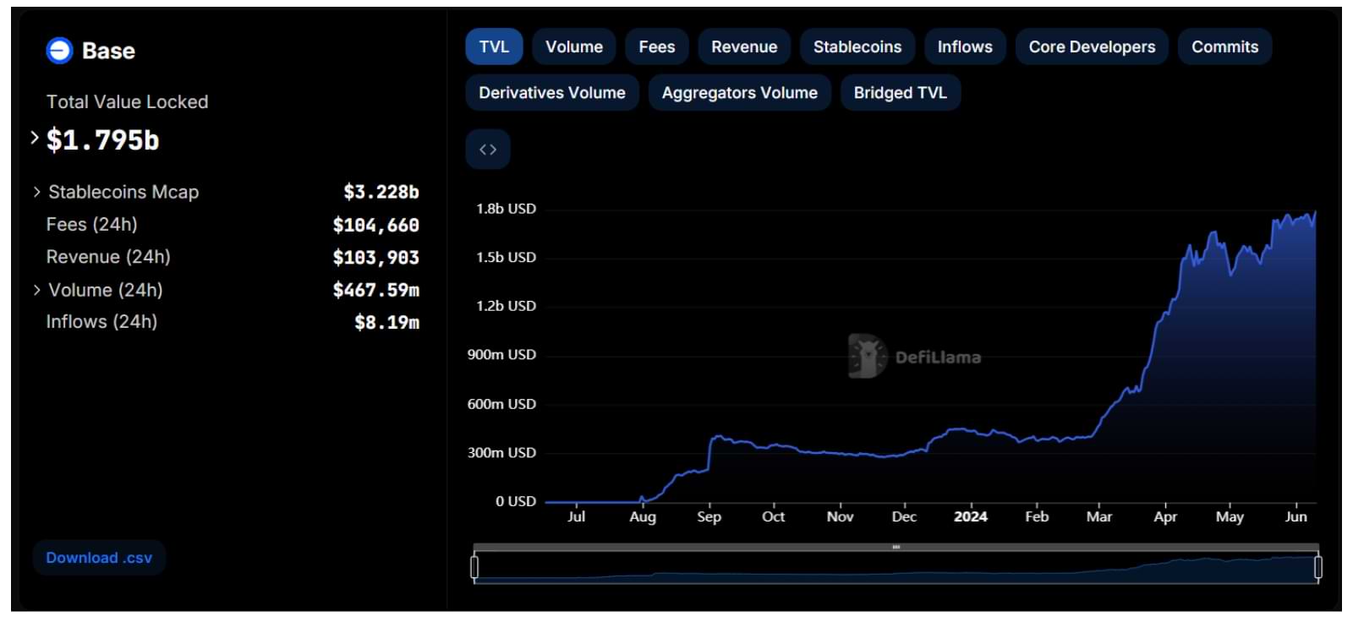Click the Base chain logo icon
This screenshot has height=622, width=1353.
point(59,51)
